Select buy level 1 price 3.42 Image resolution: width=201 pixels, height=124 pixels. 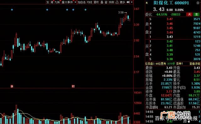(170, 41)
